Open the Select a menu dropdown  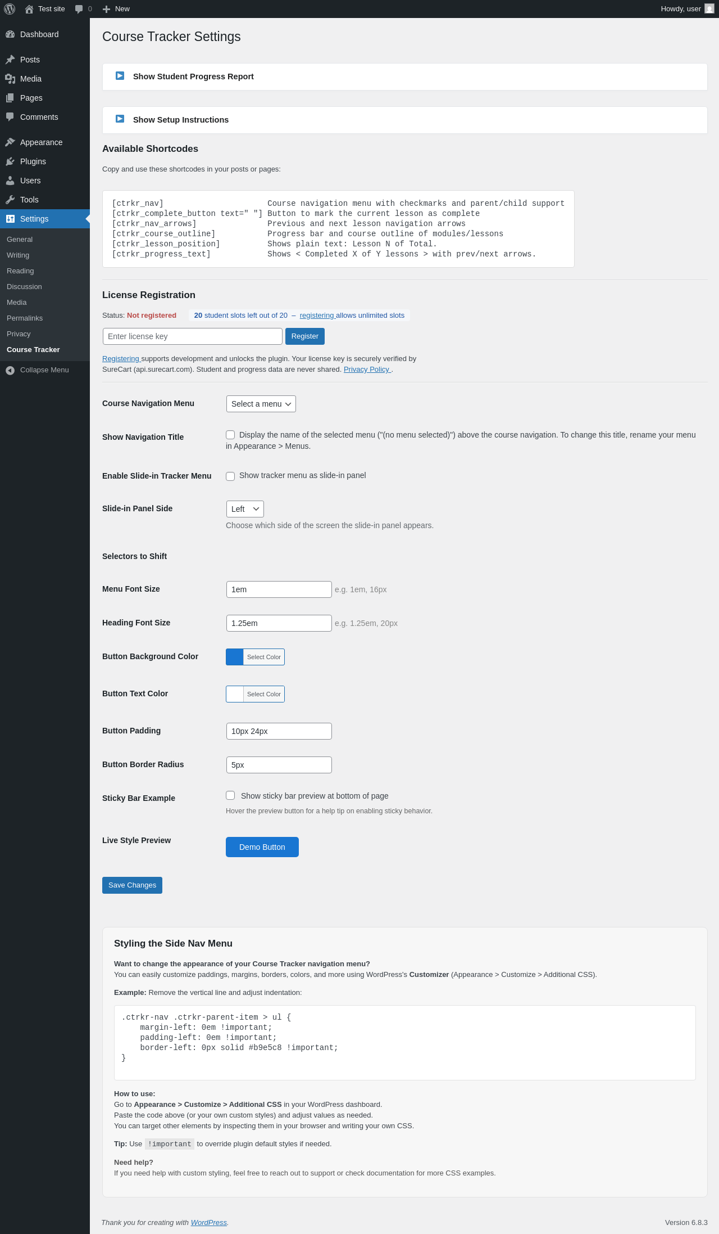point(261,404)
